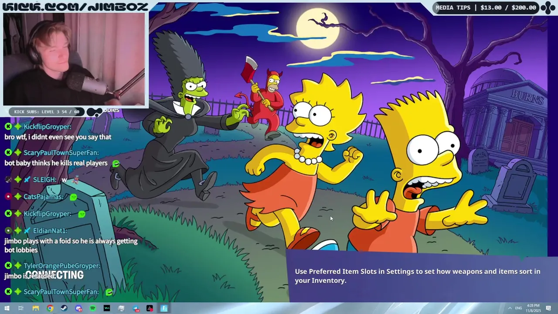The height and width of the screenshot is (314, 558).
Task: Show hidden system tray icons
Action: point(510,308)
